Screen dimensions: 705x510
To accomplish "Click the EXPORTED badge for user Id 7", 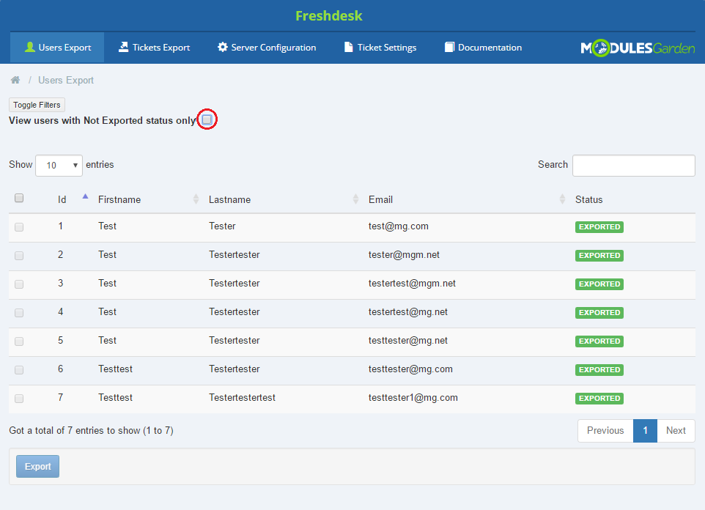I will (599, 399).
